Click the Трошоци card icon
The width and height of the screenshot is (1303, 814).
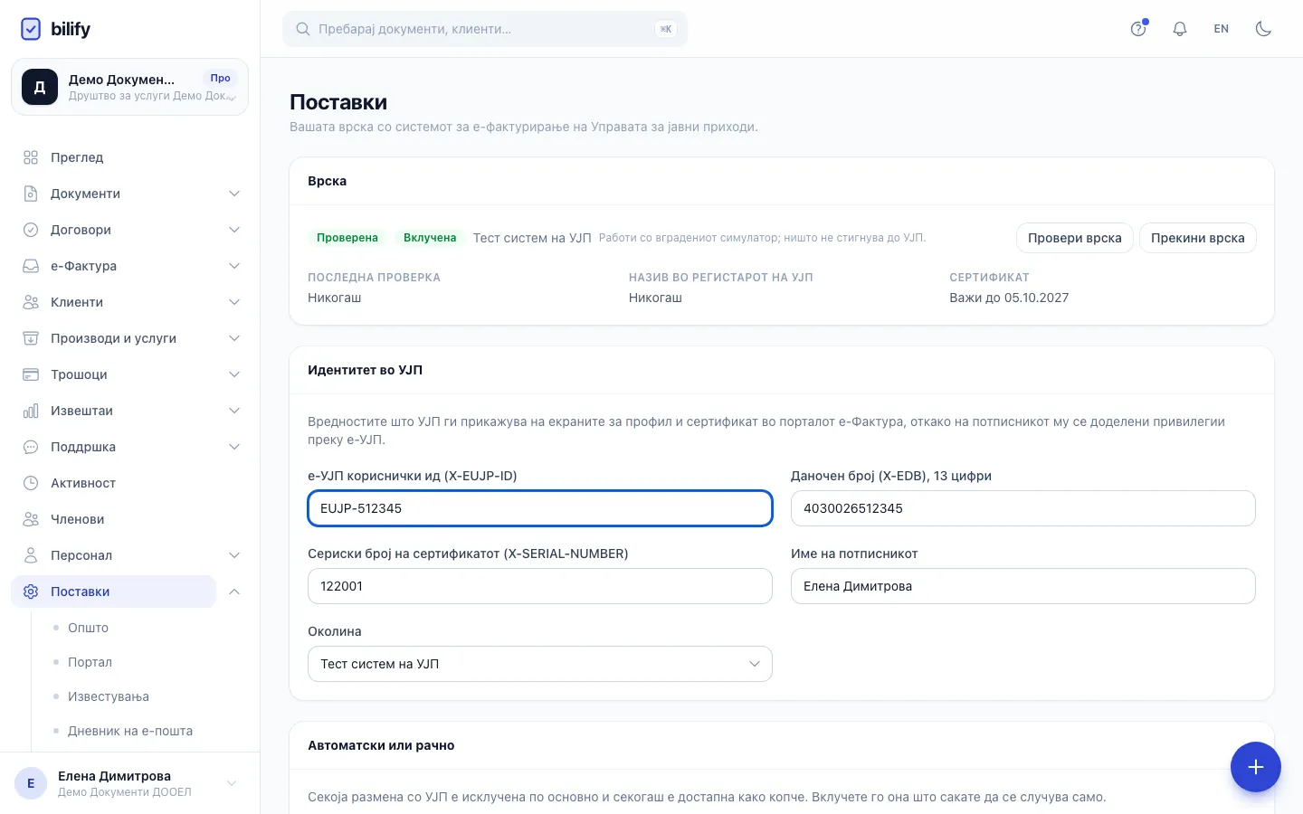(x=31, y=374)
